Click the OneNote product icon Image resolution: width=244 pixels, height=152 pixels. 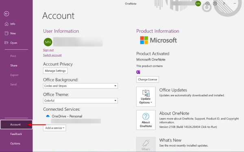click(138, 72)
